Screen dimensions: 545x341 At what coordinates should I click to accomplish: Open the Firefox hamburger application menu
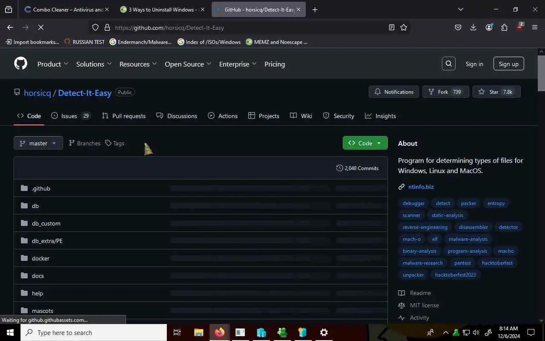click(x=535, y=27)
